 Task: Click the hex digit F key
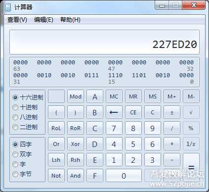[x=95, y=176]
